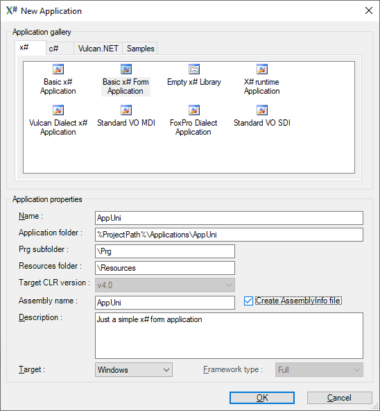Open the Framework type dropdown
The image size is (380, 411).
point(319,370)
